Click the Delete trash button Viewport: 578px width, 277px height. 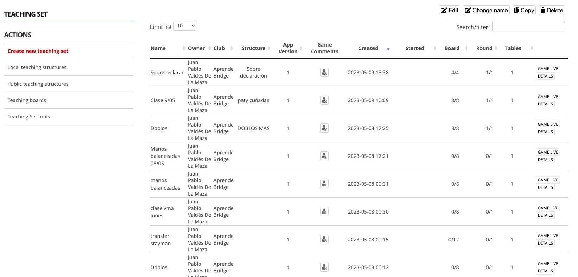click(552, 10)
